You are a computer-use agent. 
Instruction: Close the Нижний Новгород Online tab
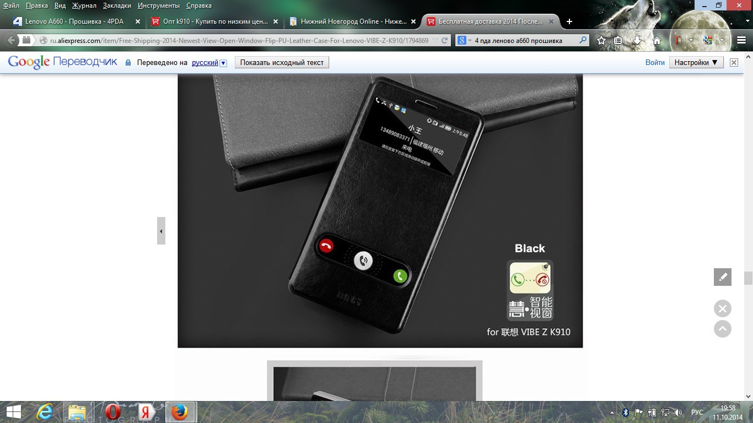pos(413,21)
